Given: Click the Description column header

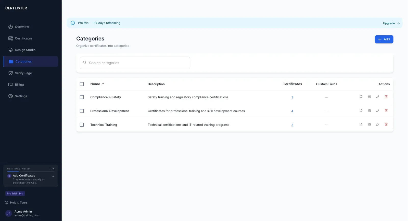Looking at the screenshot, I should pos(156,84).
